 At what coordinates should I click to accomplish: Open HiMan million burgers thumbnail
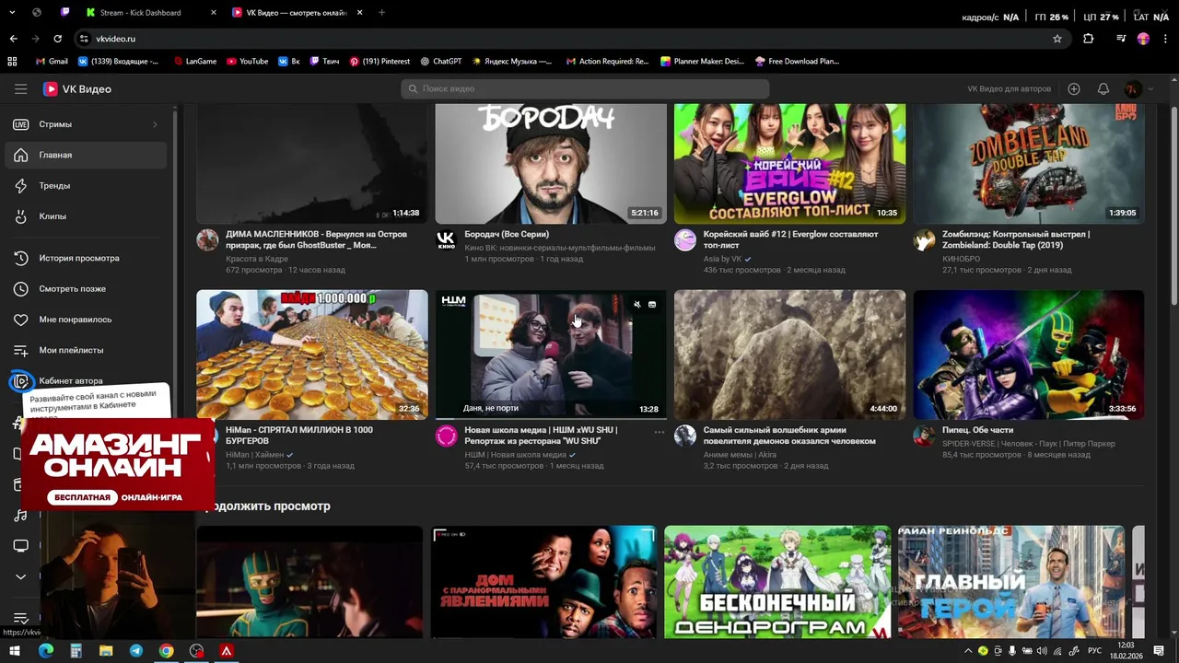312,355
